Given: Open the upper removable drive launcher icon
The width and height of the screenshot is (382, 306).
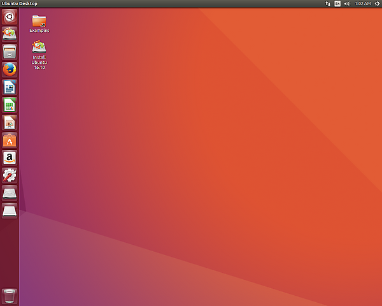Looking at the screenshot, I should 10,193.
